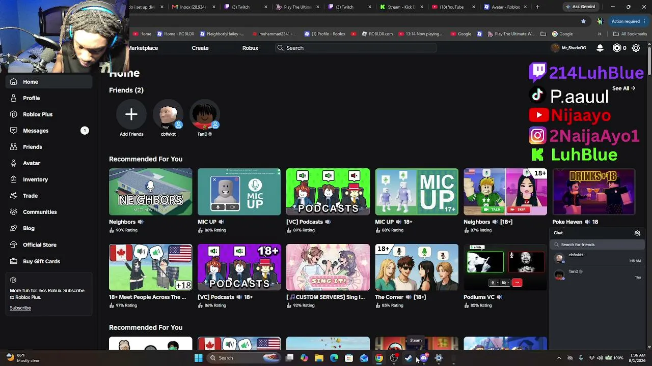Open the Trade page from the sidebar
Viewport: 652px width, 366px height.
[x=30, y=196]
